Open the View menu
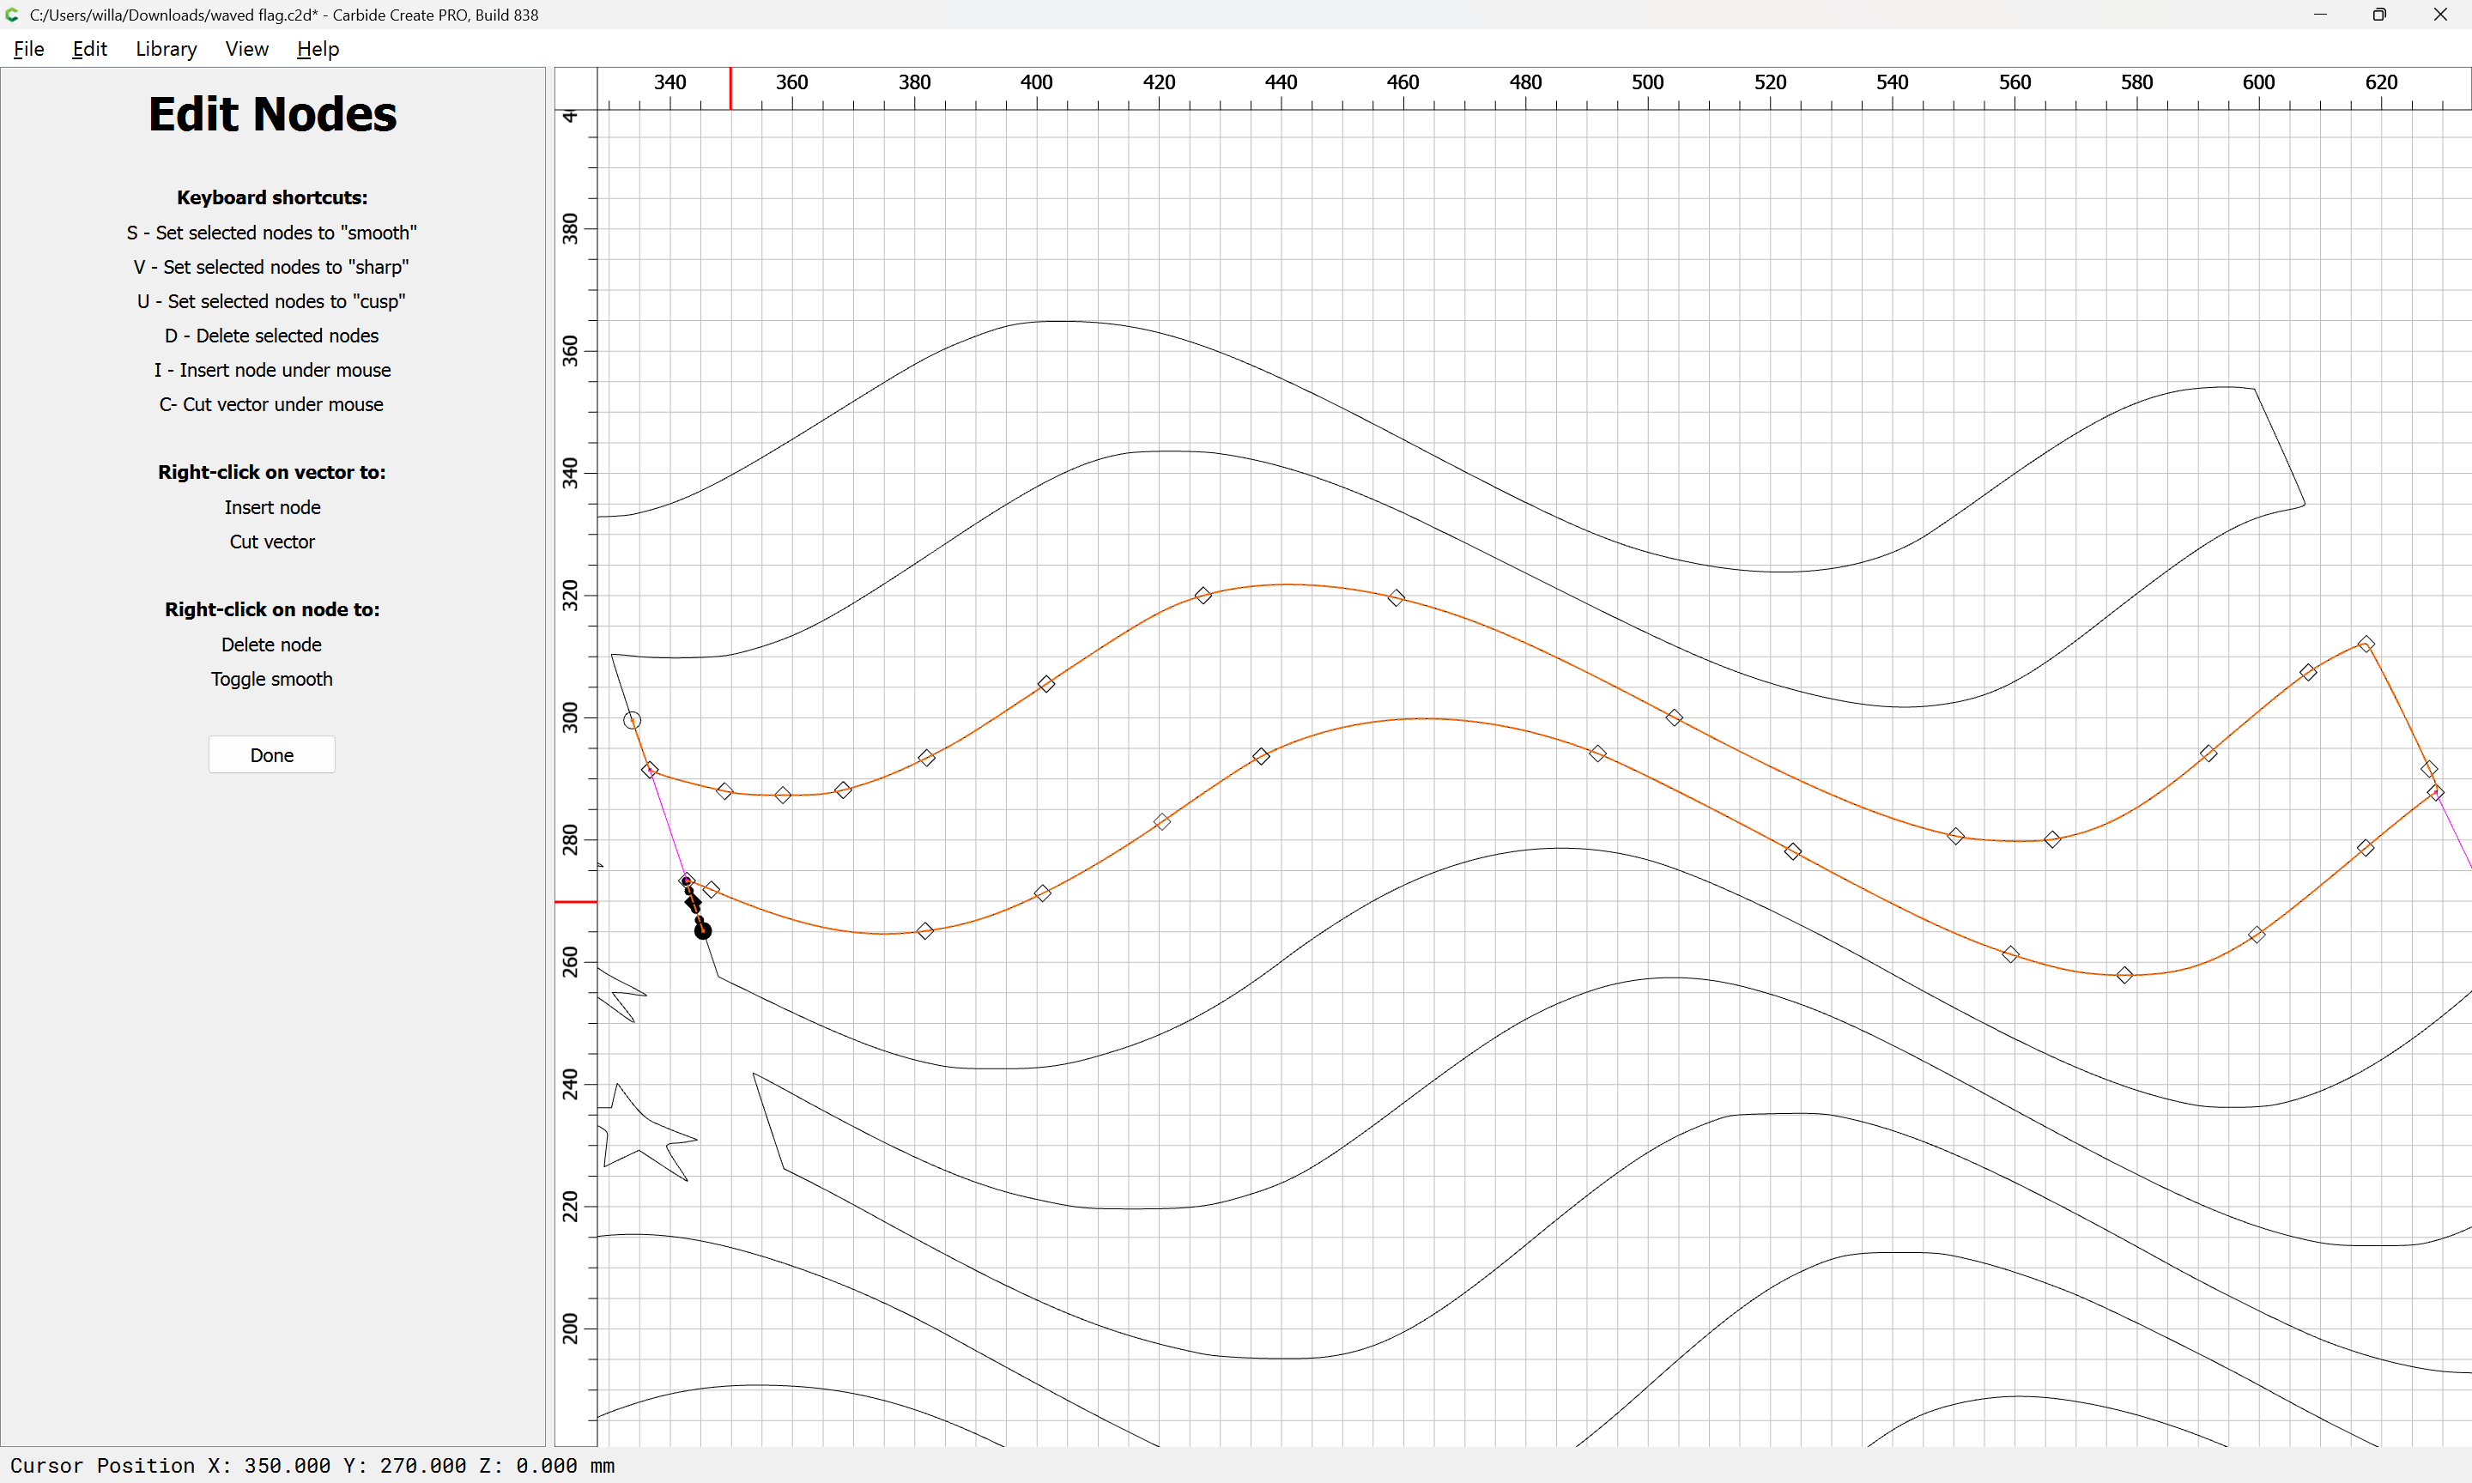Screen dimensions: 2472x1483 [245, 49]
